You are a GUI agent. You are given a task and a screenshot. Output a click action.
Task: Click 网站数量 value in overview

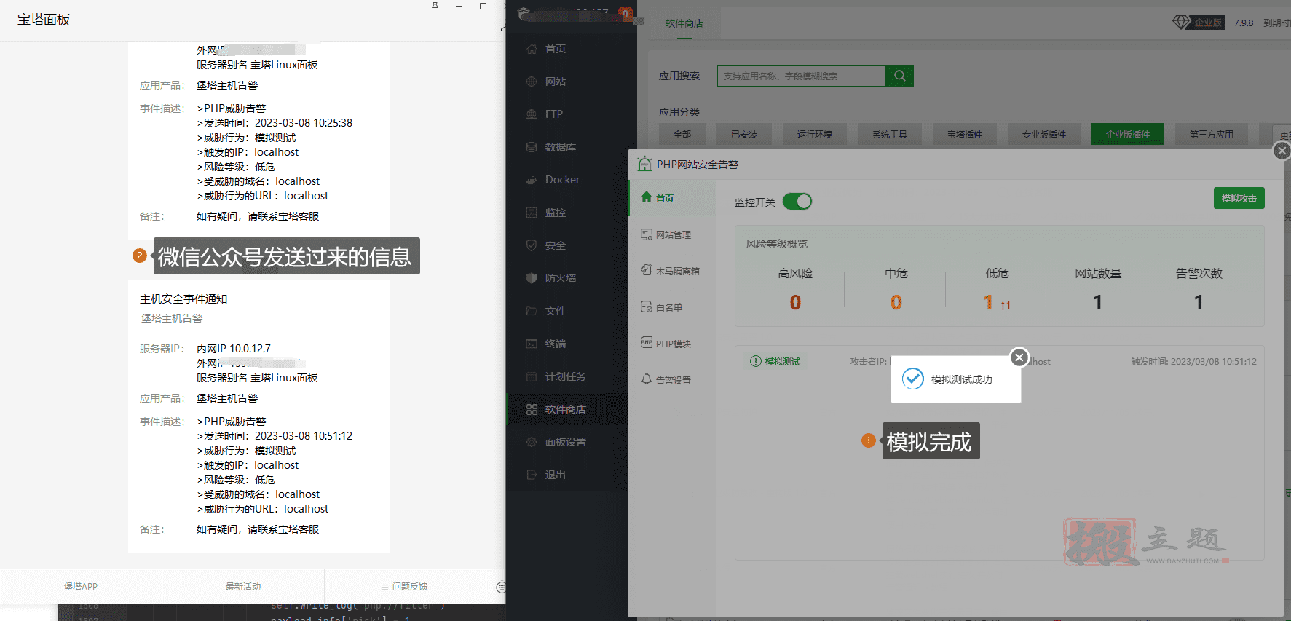[1098, 302]
